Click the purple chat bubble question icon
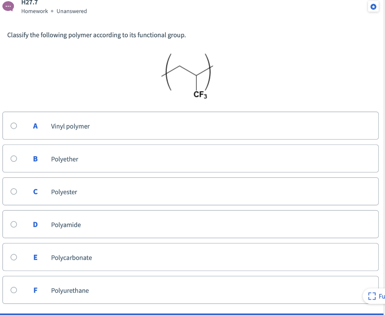 pos(8,6)
